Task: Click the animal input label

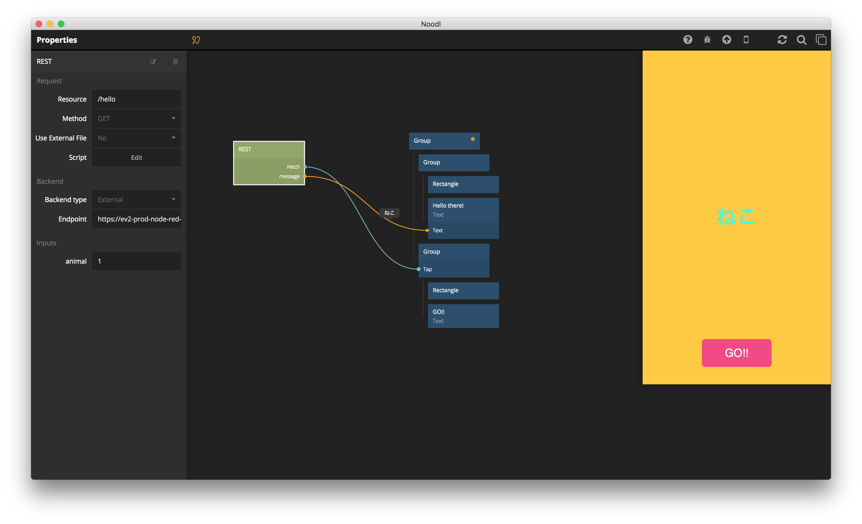Action: coord(76,261)
